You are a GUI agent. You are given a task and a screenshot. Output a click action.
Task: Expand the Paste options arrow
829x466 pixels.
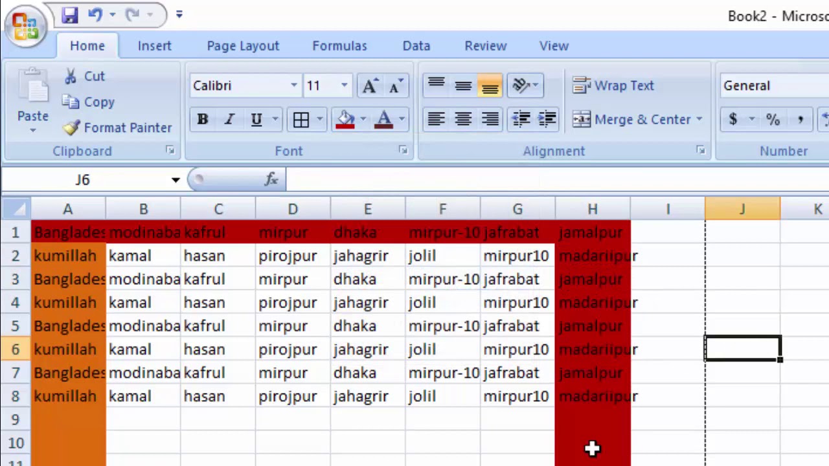coord(32,130)
